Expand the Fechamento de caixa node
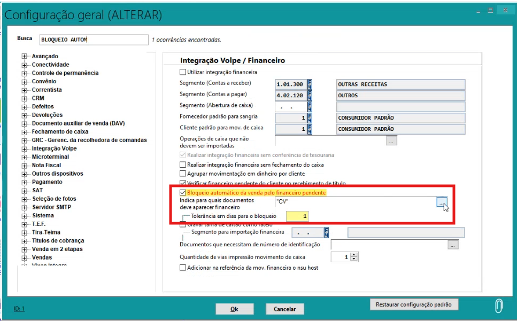 click(x=24, y=132)
